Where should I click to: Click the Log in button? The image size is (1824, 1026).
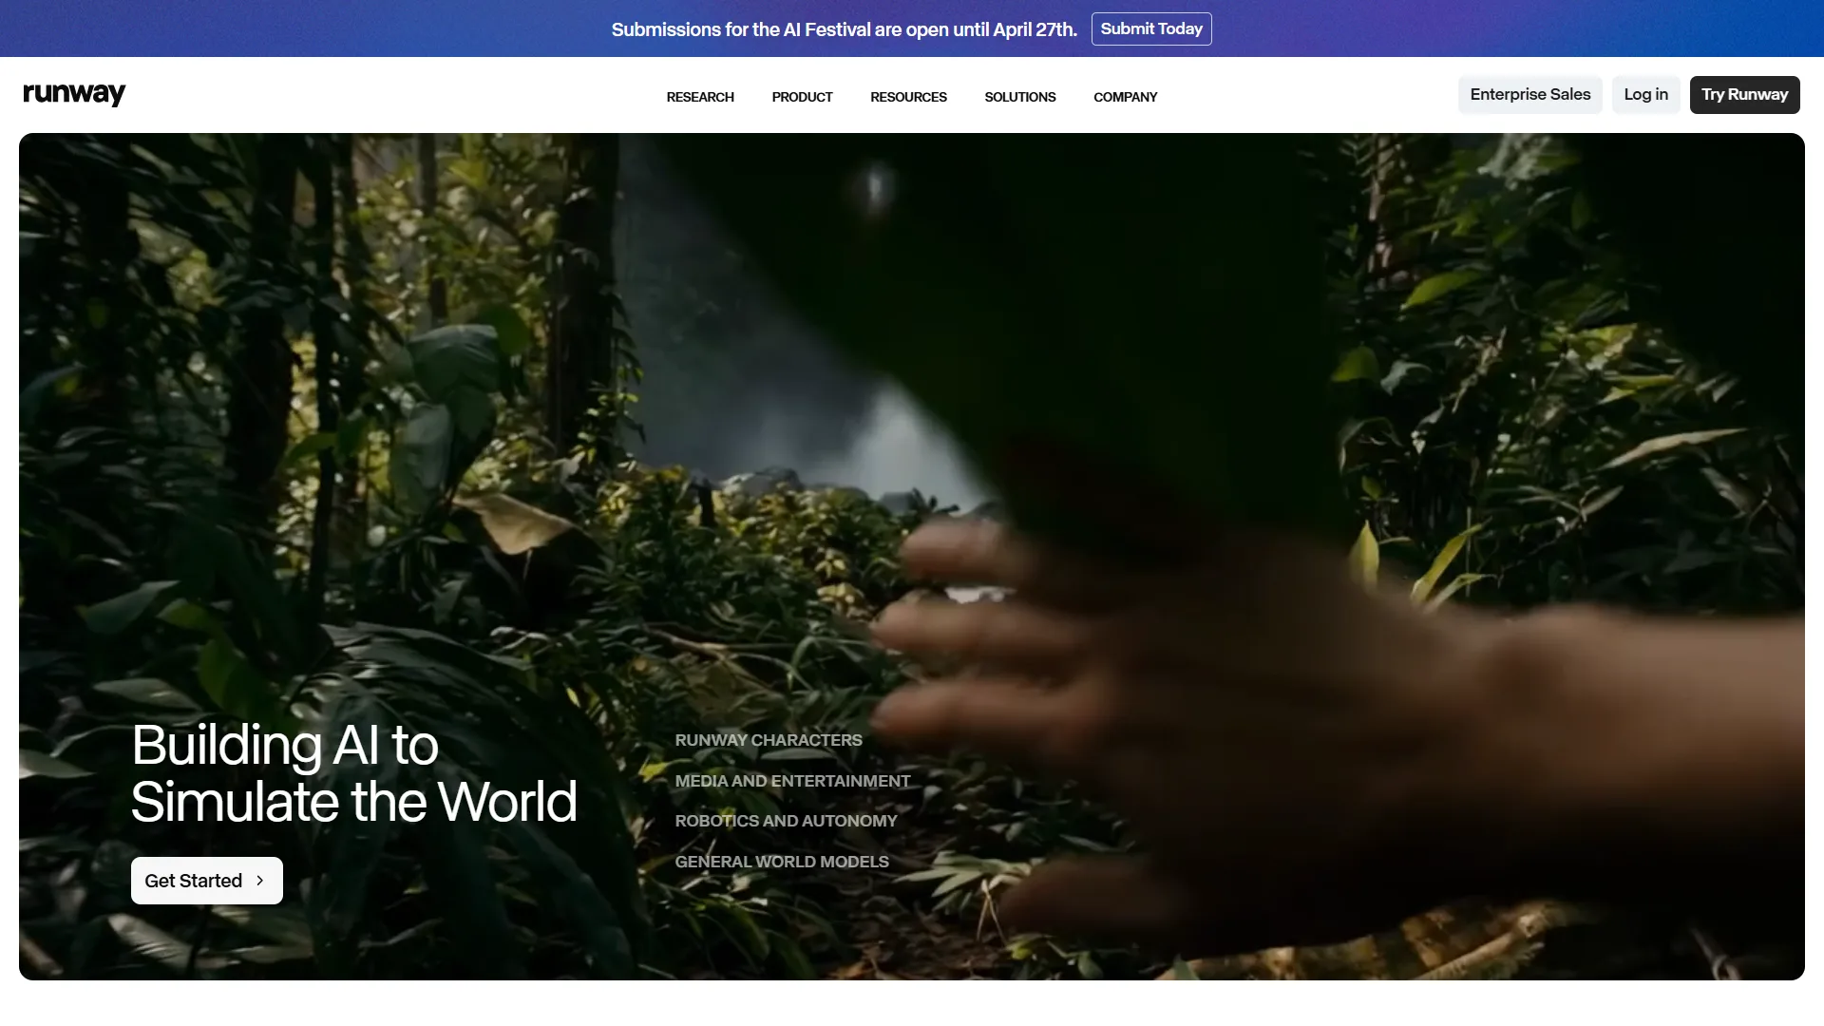(x=1645, y=95)
